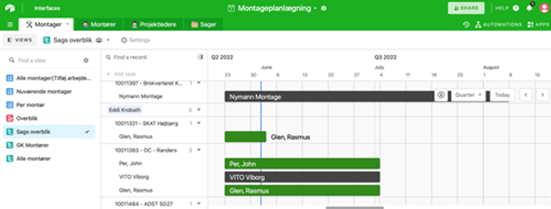
Task: Open the view settings gear in Find a view
Action: click(86, 60)
